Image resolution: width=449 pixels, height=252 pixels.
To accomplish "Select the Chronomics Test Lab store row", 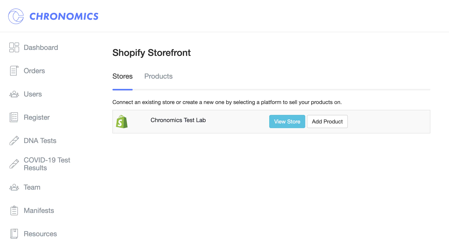I will [x=178, y=120].
